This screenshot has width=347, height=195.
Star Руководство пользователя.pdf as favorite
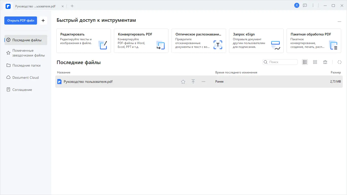click(183, 82)
